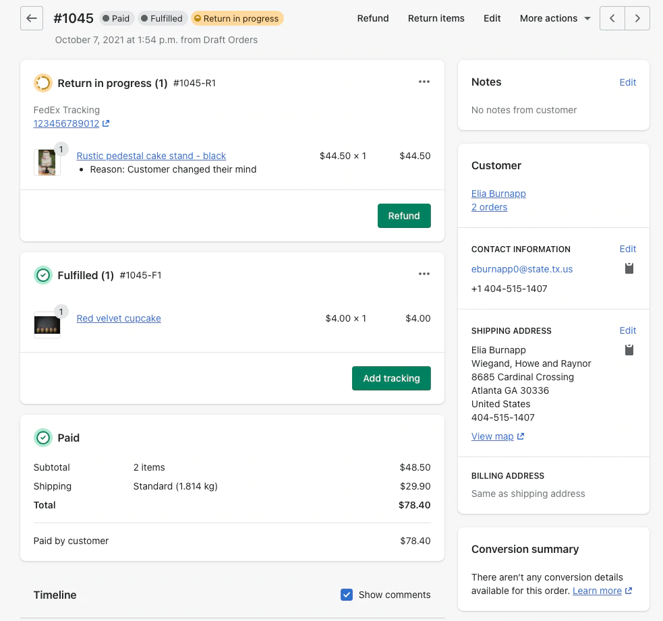Screen dimensions: 663x621
Task: Click the Paid green checkmark icon
Action: pyautogui.click(x=42, y=438)
